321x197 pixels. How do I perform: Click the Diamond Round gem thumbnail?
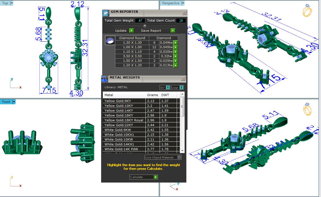(110, 40)
